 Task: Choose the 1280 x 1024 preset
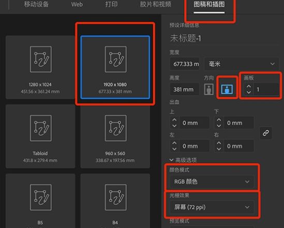[x=40, y=67]
